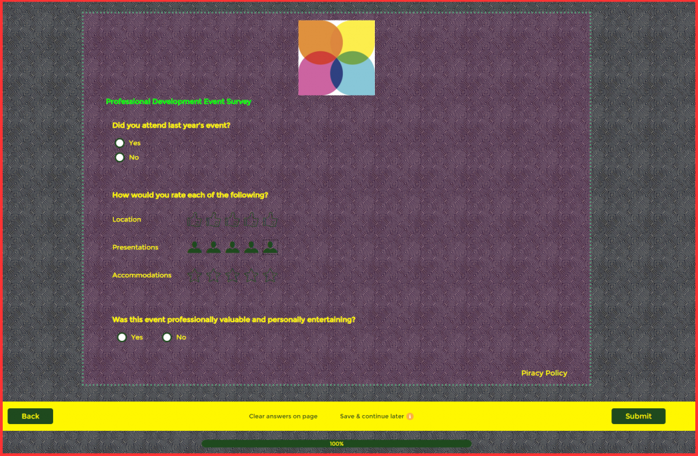Choose No for attending last year's event
The height and width of the screenshot is (456, 698).
(119, 157)
